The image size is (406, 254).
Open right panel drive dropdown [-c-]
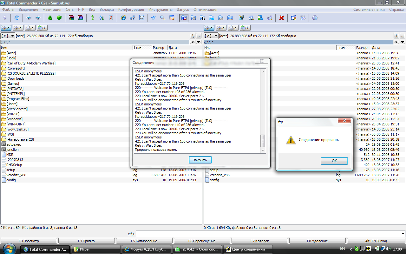[211, 36]
